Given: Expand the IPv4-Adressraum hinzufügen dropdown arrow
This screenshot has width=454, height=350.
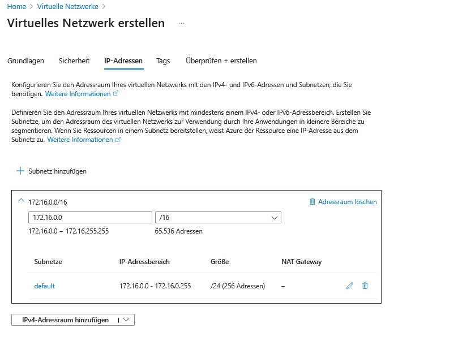Looking at the screenshot, I should (x=126, y=320).
